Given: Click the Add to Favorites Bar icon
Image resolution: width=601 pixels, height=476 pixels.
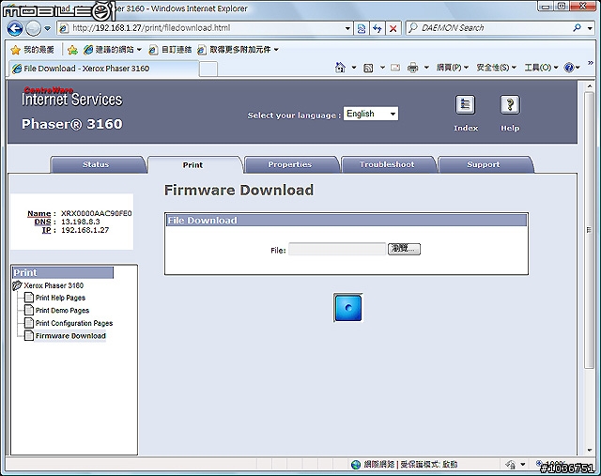Looking at the screenshot, I should 72,50.
